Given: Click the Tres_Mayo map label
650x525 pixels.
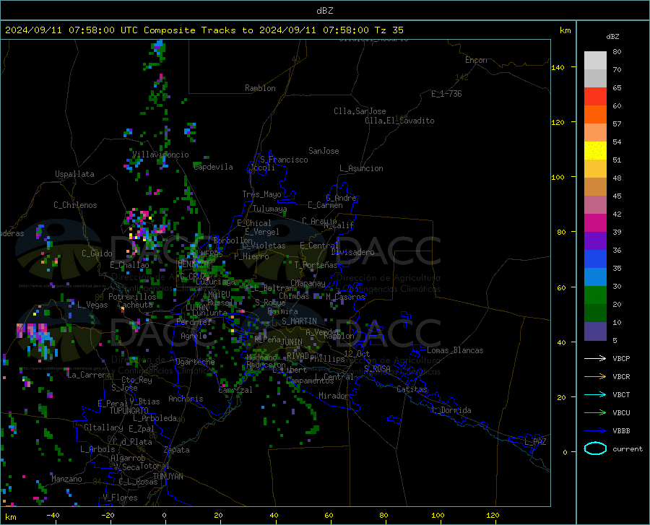Looking at the screenshot, I should (x=261, y=194).
